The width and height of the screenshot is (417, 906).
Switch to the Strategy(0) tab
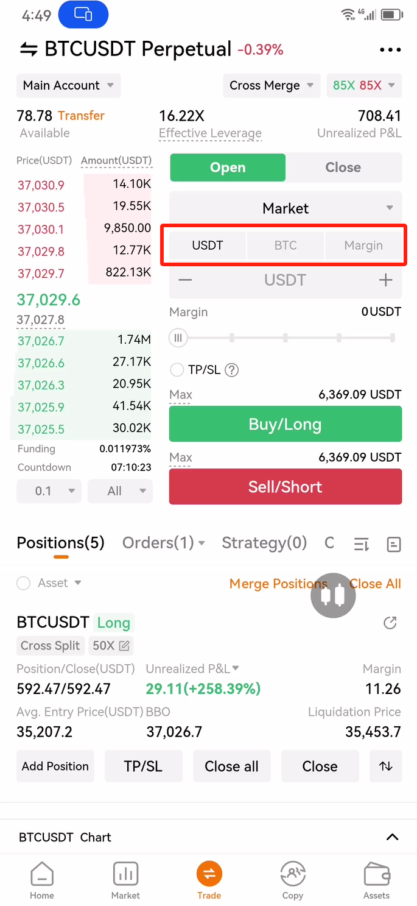coord(264,543)
